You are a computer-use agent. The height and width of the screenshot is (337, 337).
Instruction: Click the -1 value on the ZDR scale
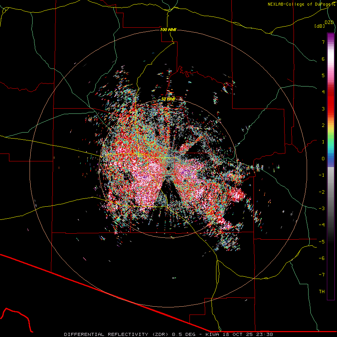(322, 175)
